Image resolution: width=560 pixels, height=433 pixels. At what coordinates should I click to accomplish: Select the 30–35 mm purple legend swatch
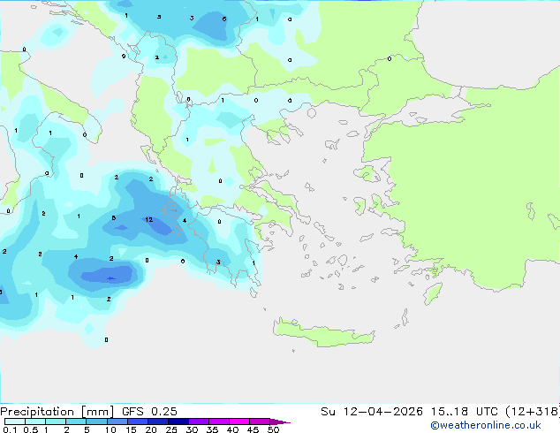pyautogui.click(x=199, y=422)
